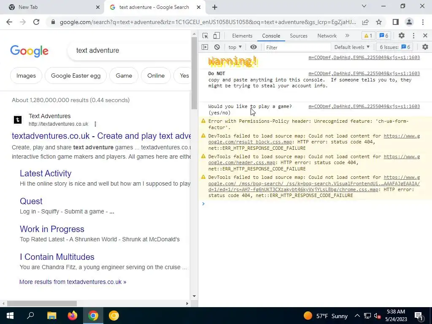Open the Default levels dropdown
The width and height of the screenshot is (432, 324).
coord(352,47)
